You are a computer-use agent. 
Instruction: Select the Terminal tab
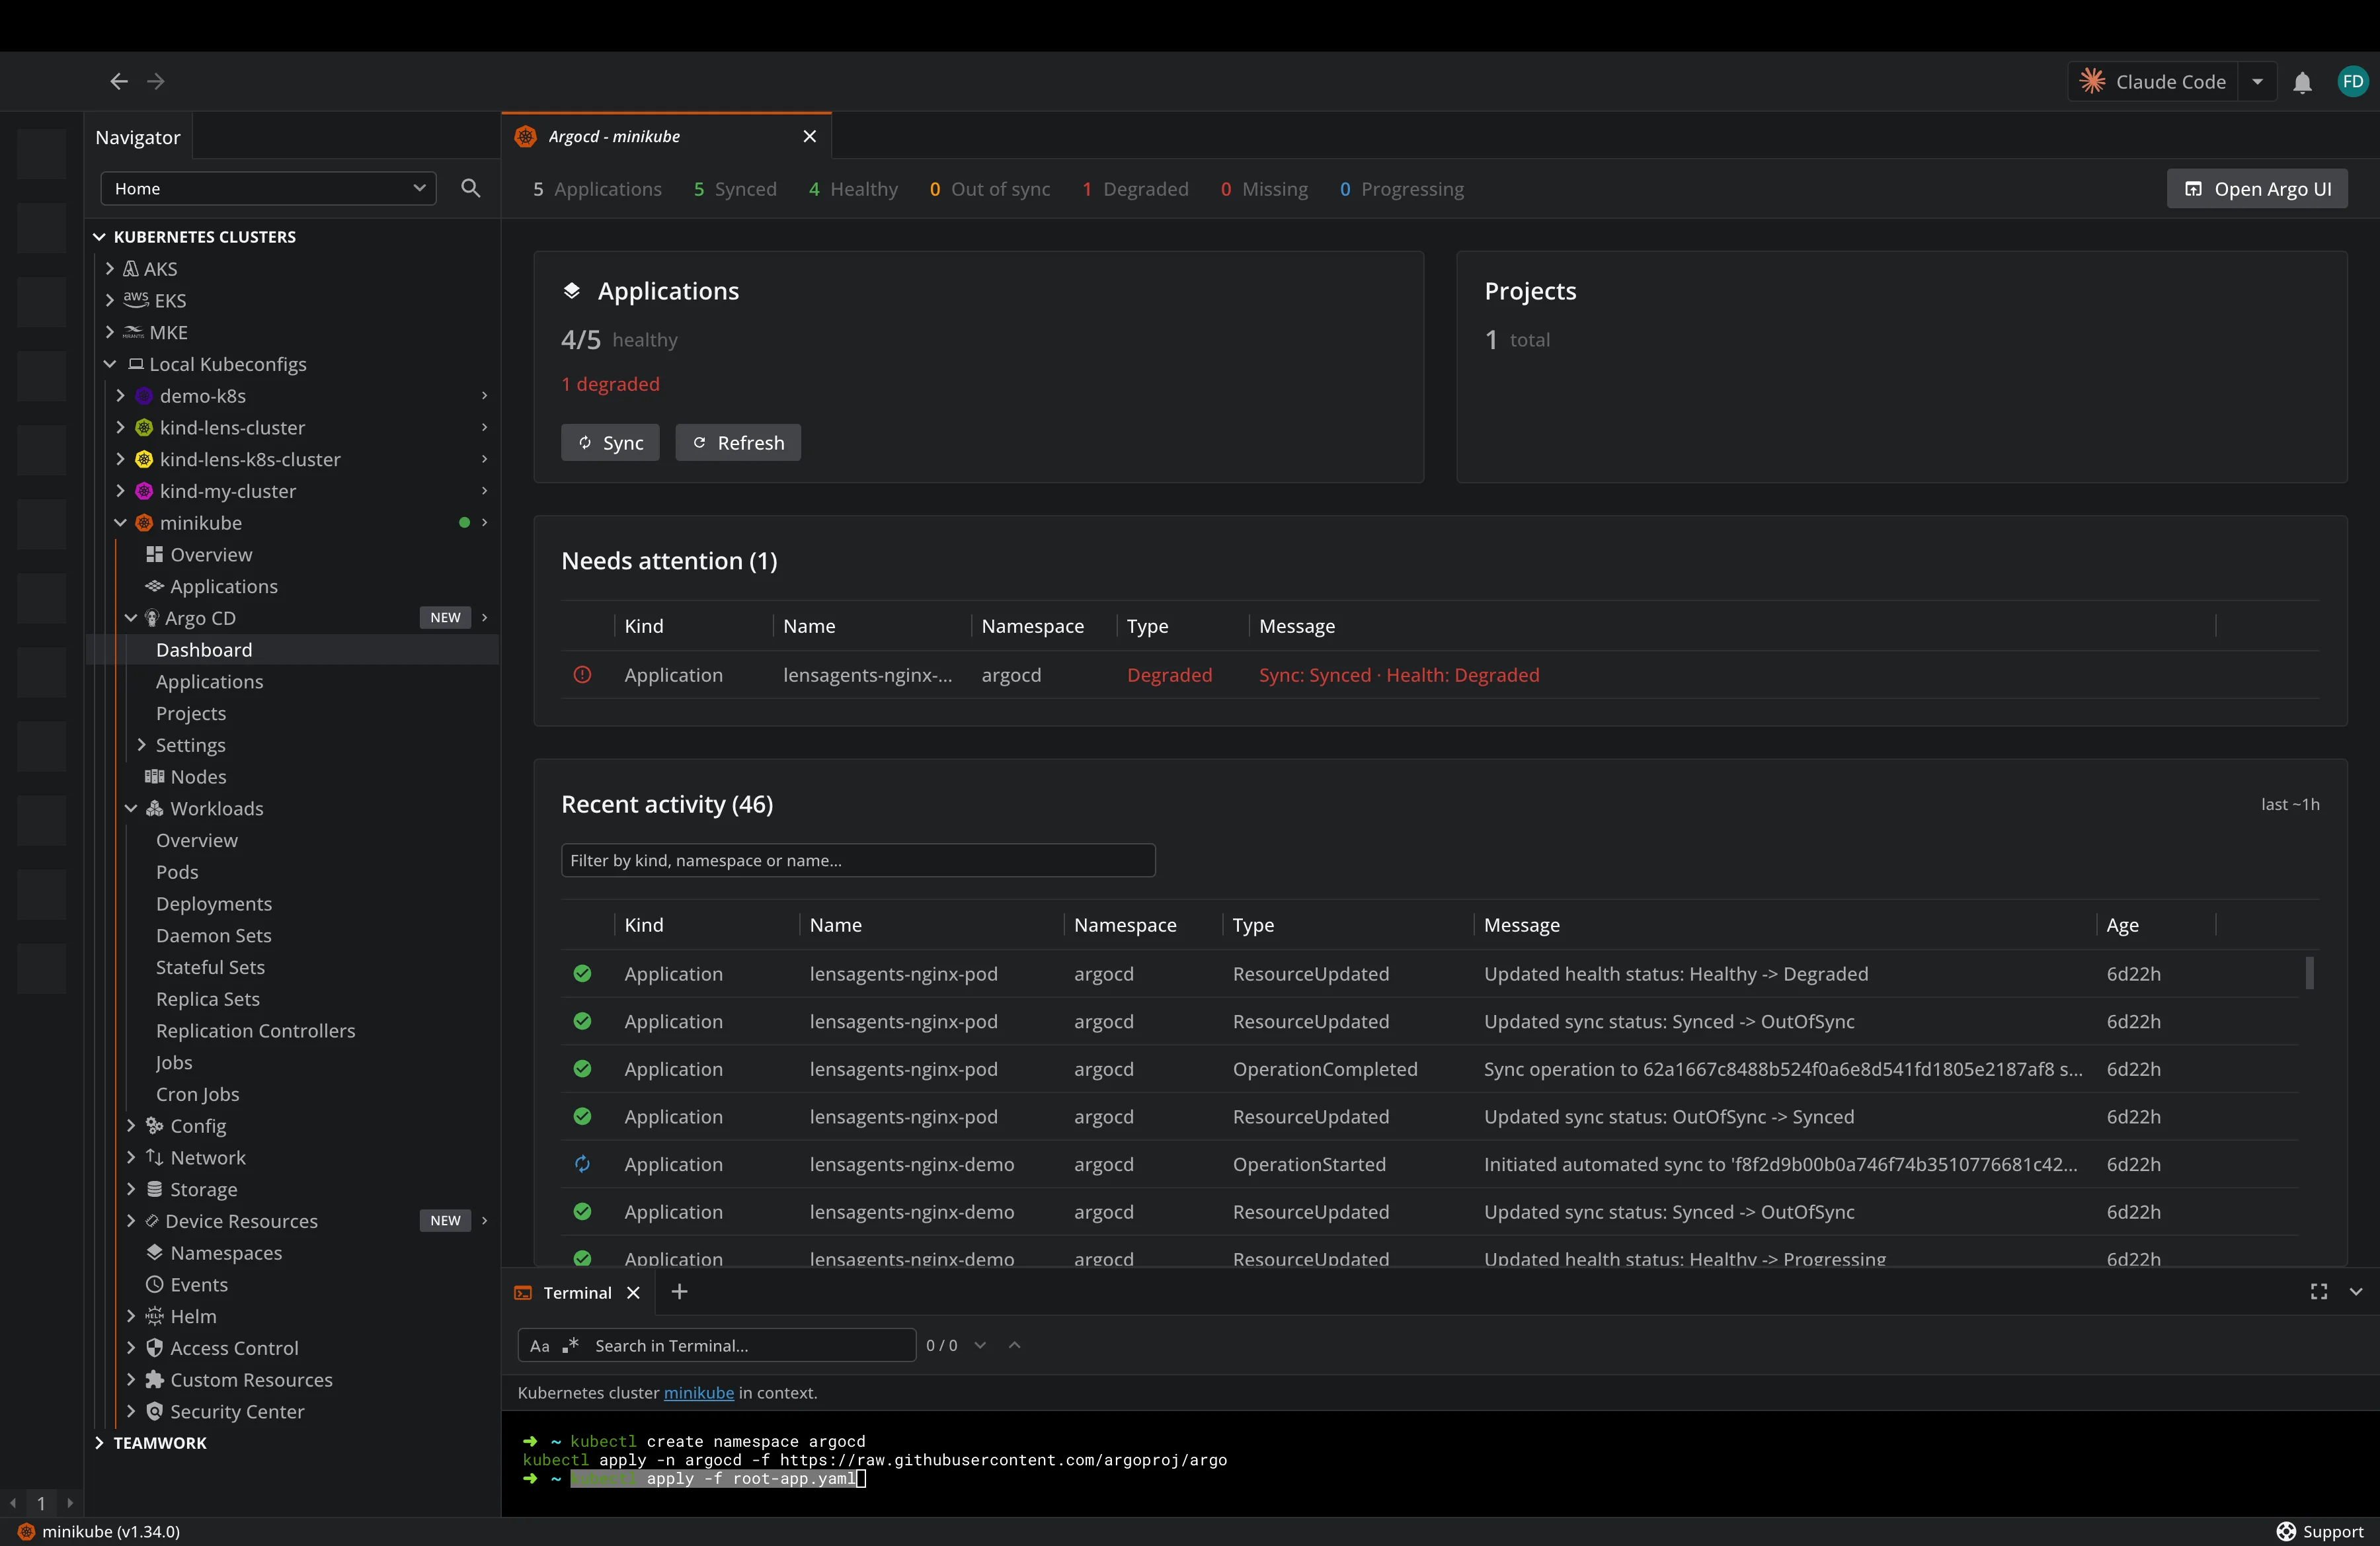pos(577,1292)
